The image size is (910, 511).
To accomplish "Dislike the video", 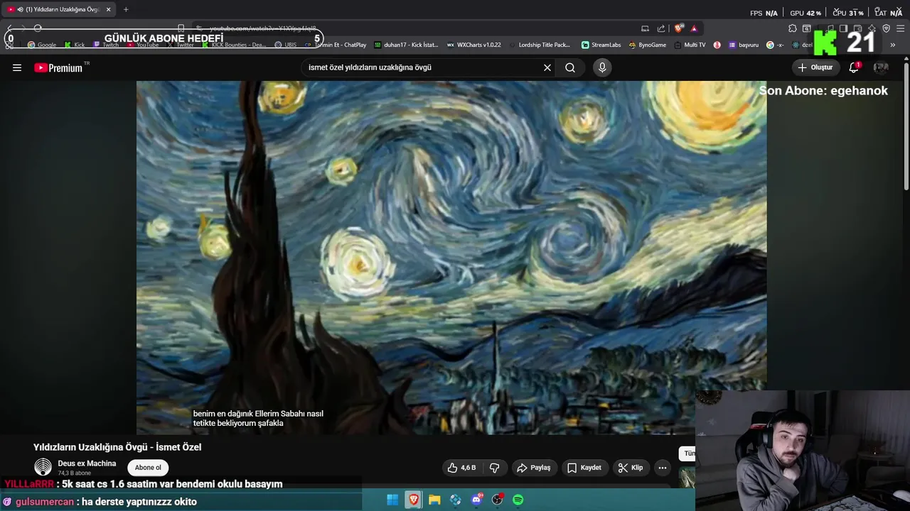I will click(495, 468).
